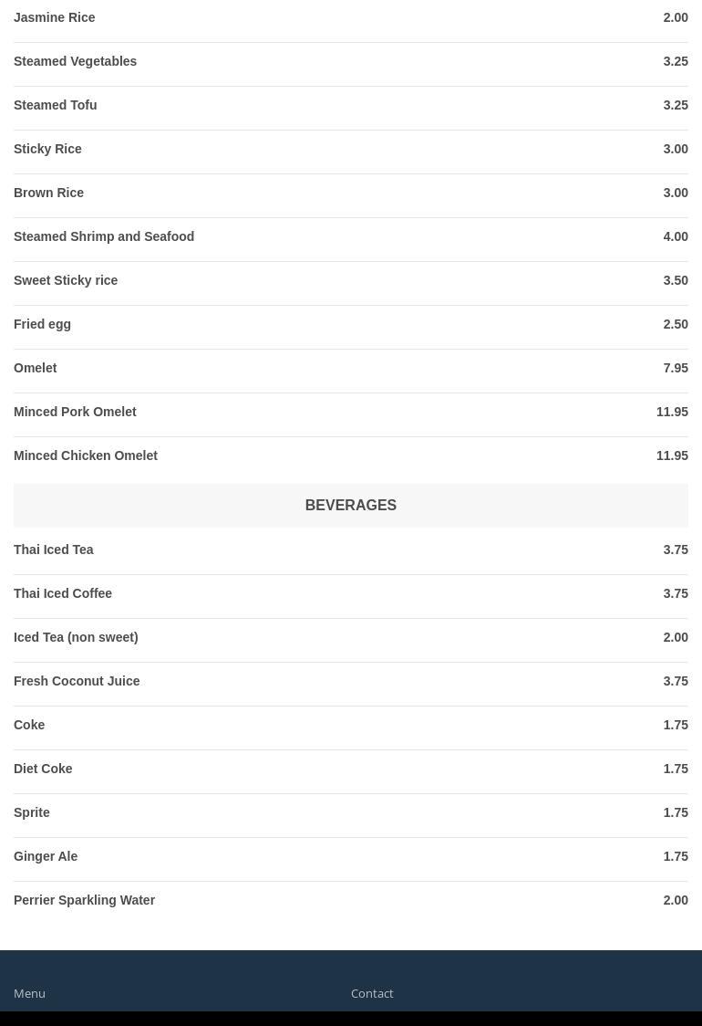Image resolution: width=702 pixels, height=1026 pixels.
Task: Select the Diet Coke item
Action: (x=43, y=769)
